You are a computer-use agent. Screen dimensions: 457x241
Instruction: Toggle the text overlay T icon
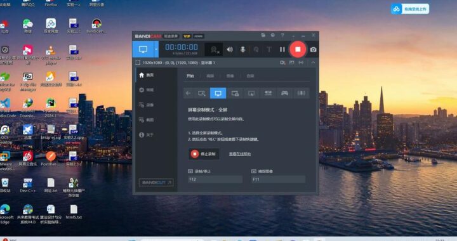coord(269,49)
